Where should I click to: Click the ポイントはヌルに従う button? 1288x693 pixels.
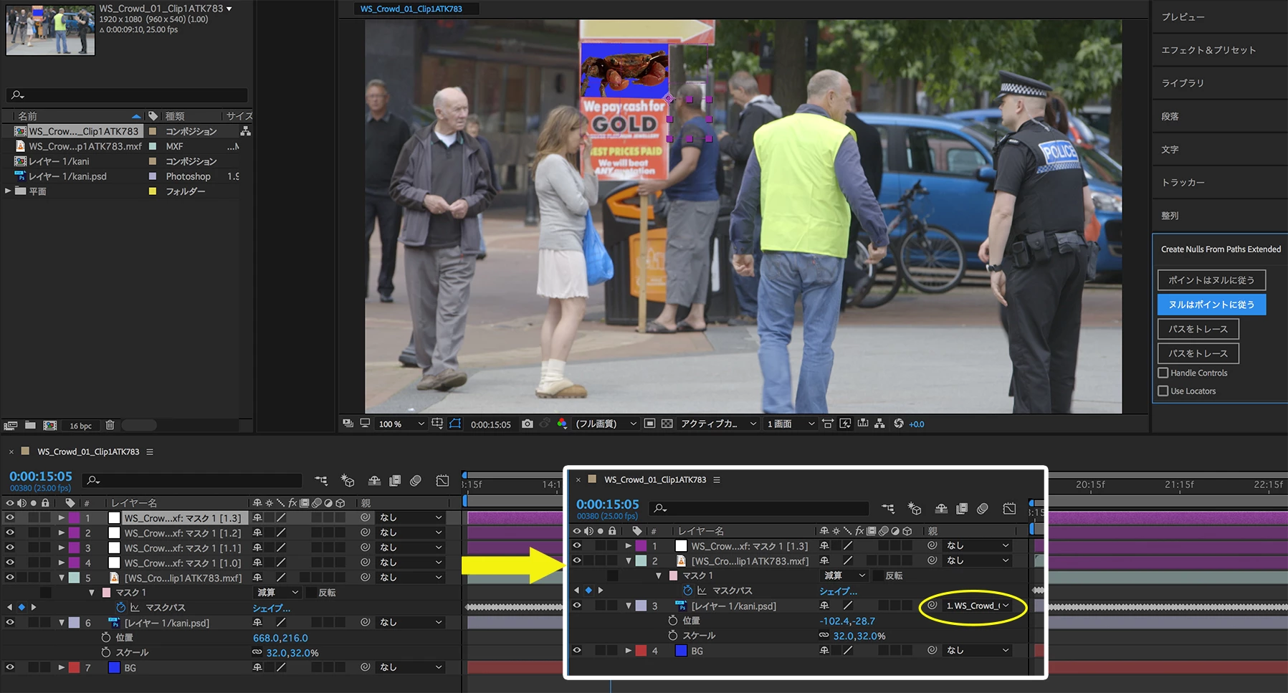coord(1211,280)
